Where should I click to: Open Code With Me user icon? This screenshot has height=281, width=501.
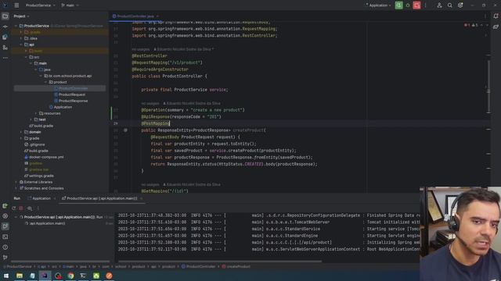(439, 5)
